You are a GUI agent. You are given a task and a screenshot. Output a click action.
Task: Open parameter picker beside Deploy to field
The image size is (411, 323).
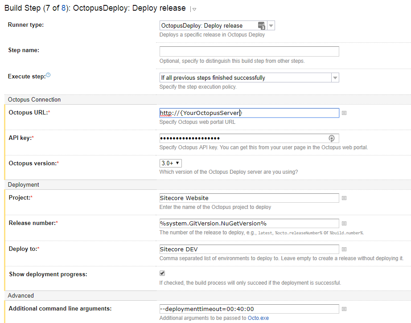[x=344, y=249]
